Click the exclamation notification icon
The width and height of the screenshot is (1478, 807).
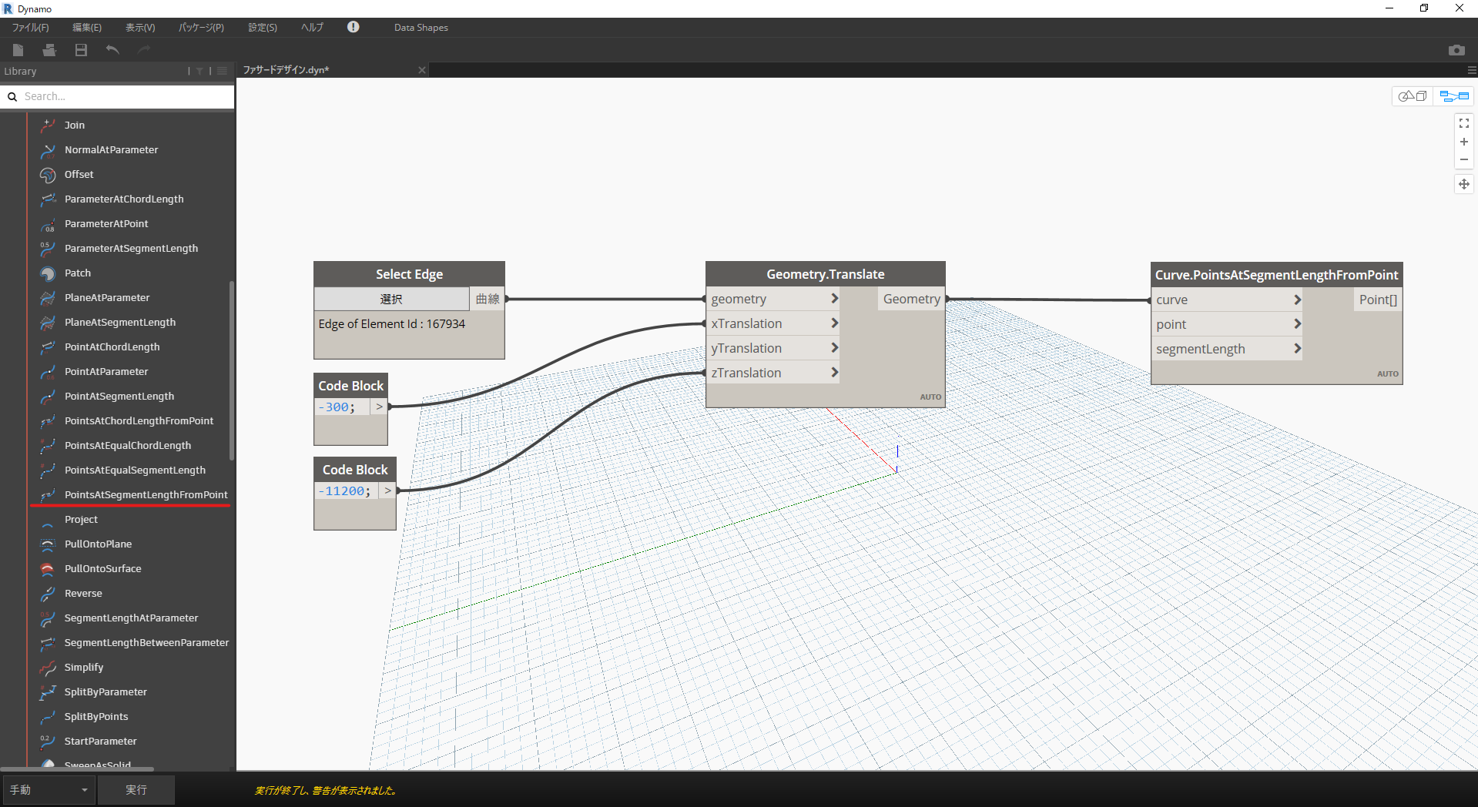[353, 27]
